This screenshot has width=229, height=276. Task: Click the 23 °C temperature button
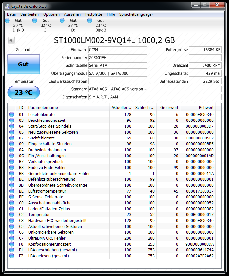[24, 92]
